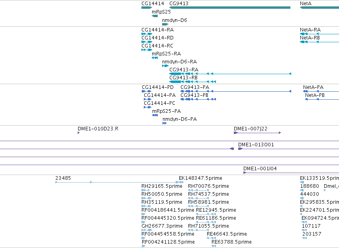Select the 23485 EST label
339x248 pixels.
pyautogui.click(x=63, y=178)
